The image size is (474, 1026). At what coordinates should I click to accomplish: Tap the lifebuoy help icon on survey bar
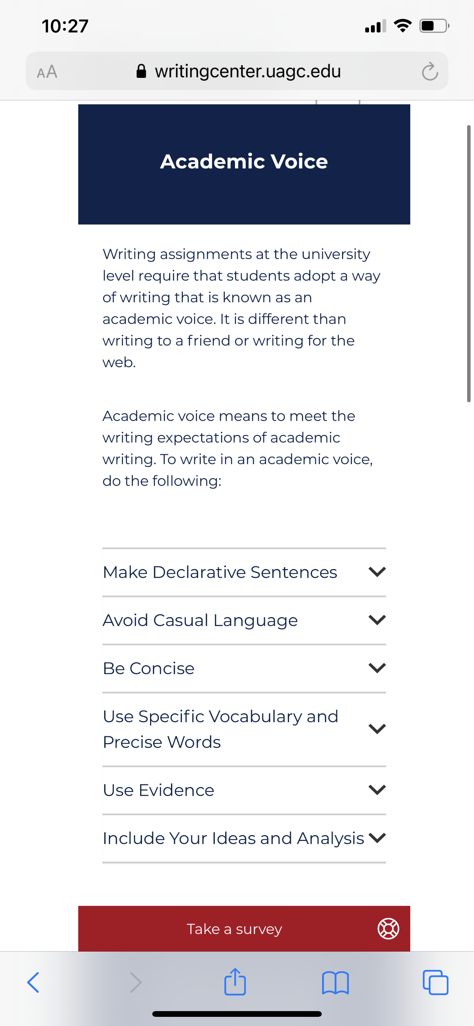[388, 928]
